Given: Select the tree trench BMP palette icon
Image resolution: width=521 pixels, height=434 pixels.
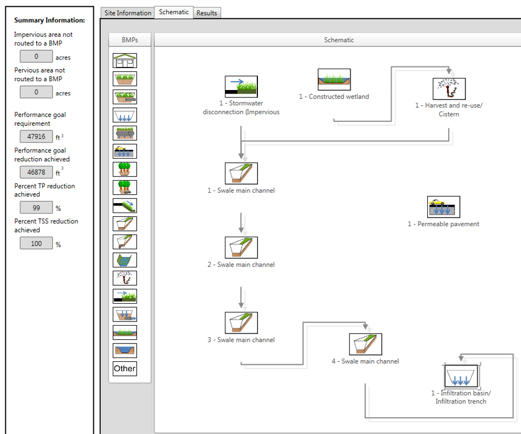Looking at the screenshot, I should click(124, 169).
